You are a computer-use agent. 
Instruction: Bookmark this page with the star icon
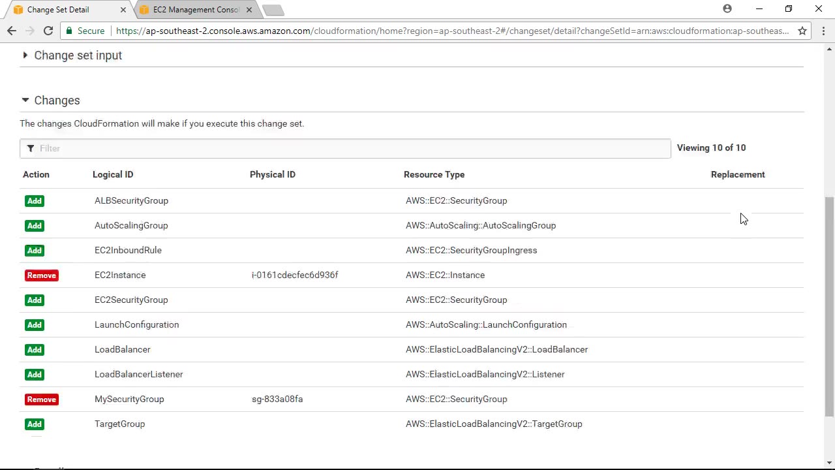coord(802,31)
